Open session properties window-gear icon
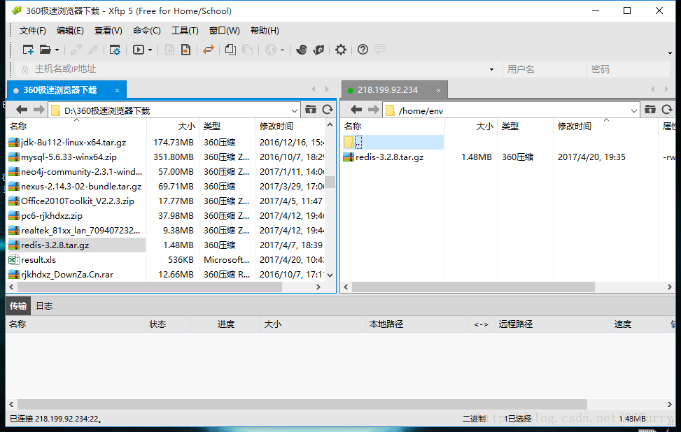Image resolution: width=681 pixels, height=432 pixels. point(115,50)
